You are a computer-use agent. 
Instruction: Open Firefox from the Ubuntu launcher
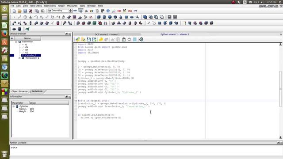[x=4, y=34]
